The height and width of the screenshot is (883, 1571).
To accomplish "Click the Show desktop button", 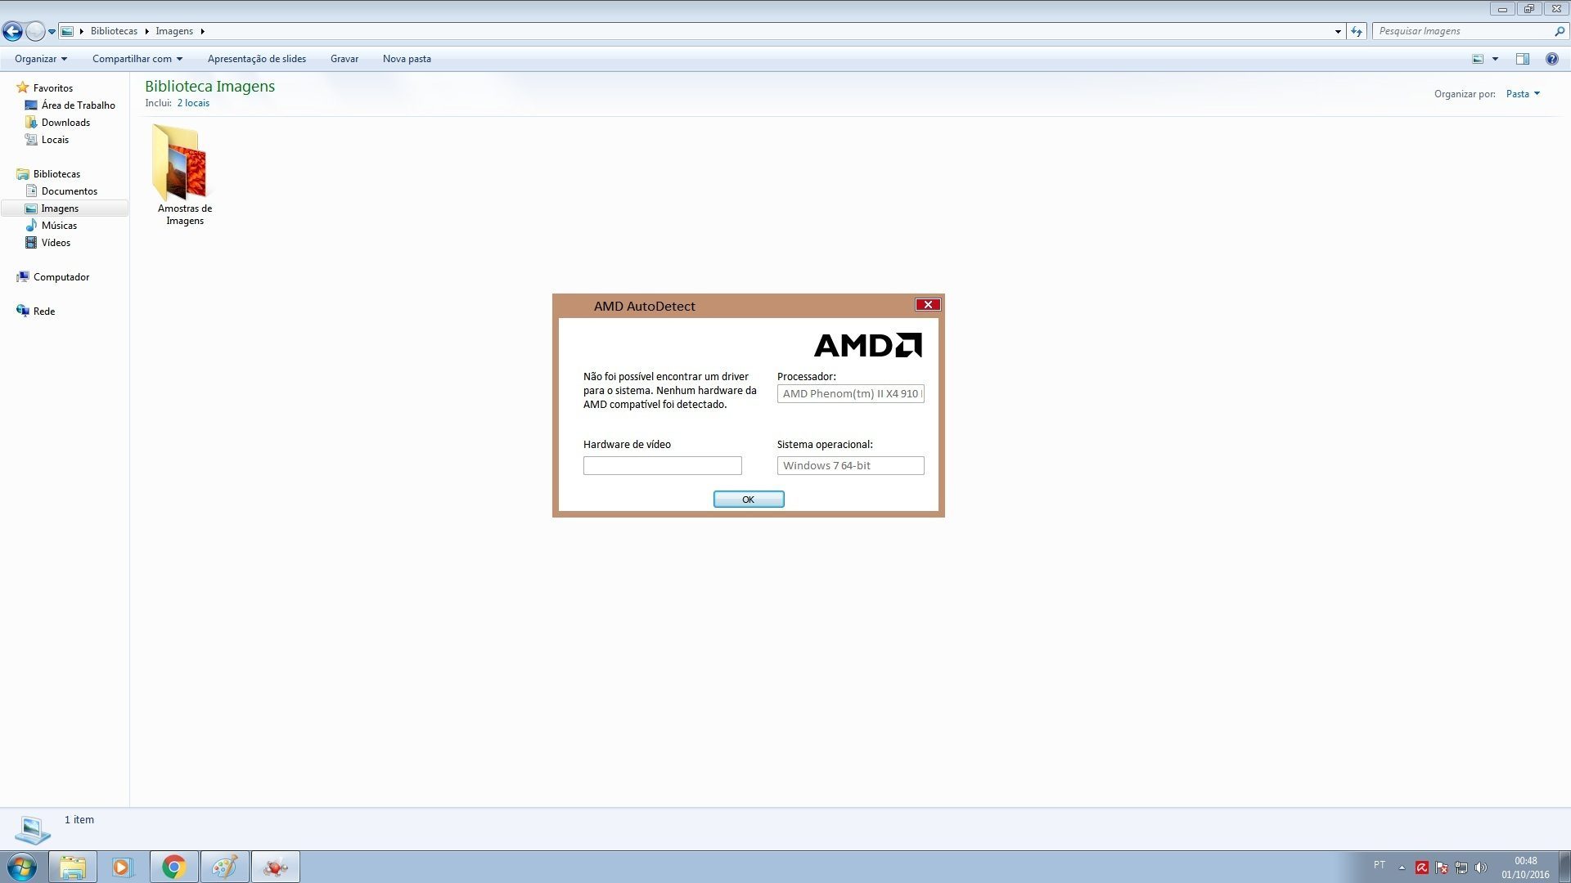I will (1564, 867).
